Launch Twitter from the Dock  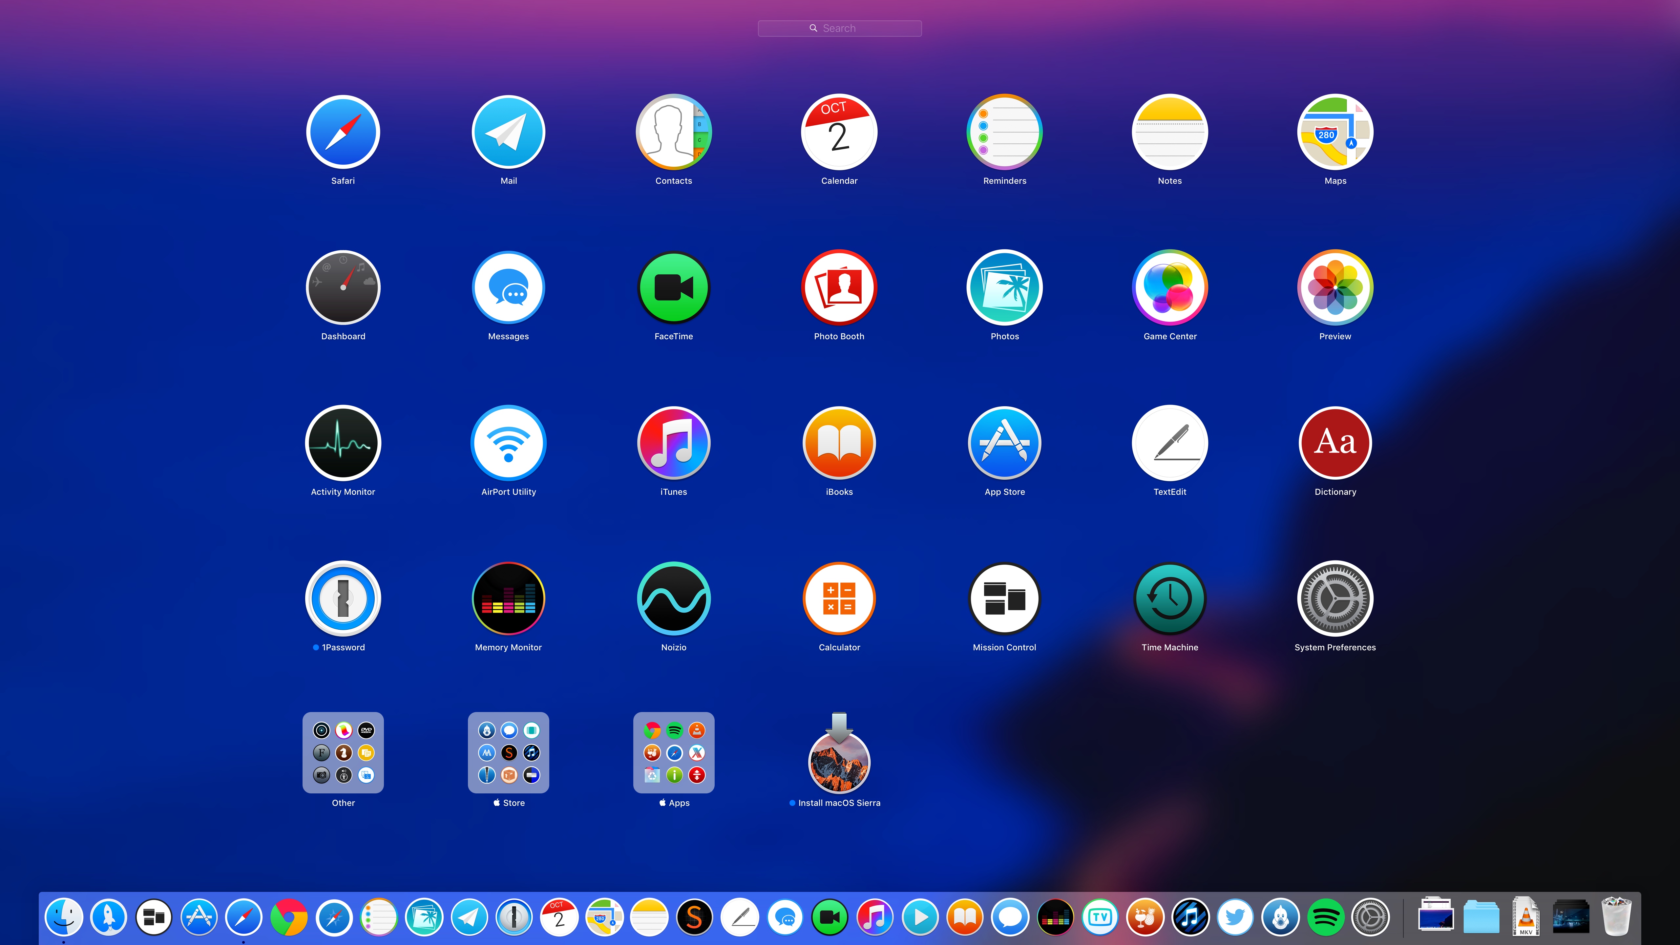[1235, 917]
